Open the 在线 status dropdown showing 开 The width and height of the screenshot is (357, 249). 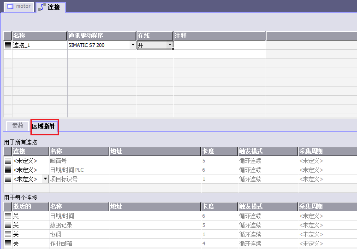(x=170, y=45)
